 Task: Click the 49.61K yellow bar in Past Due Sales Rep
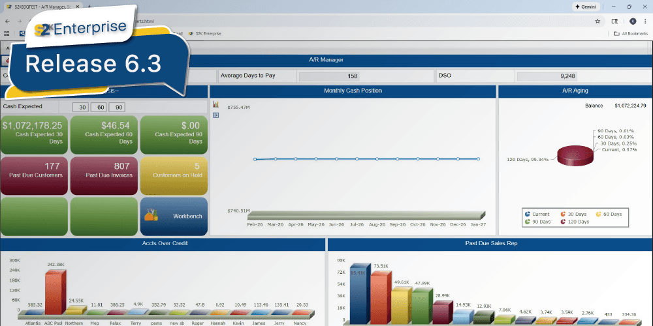pyautogui.click(x=402, y=305)
